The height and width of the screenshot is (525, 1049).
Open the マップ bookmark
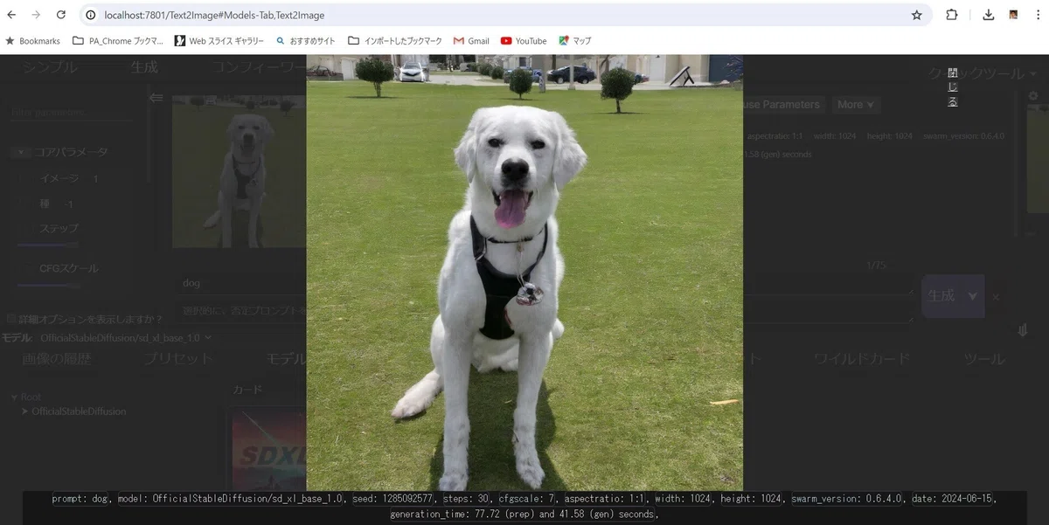[x=575, y=41]
